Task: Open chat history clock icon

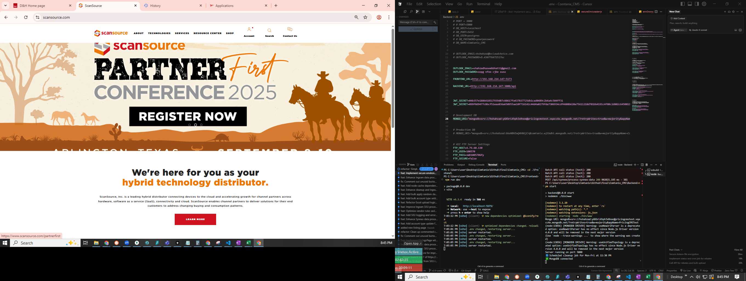Action: (733, 12)
